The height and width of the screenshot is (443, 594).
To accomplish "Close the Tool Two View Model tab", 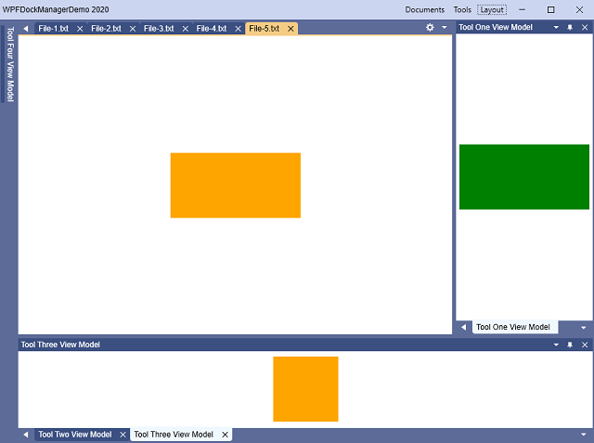I will click(123, 435).
